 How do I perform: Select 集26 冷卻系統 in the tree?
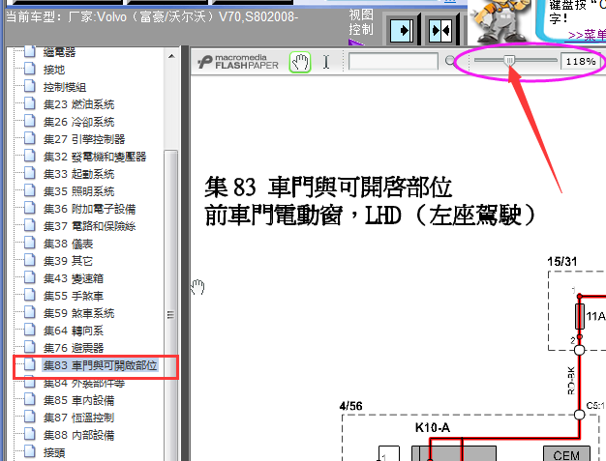78,122
